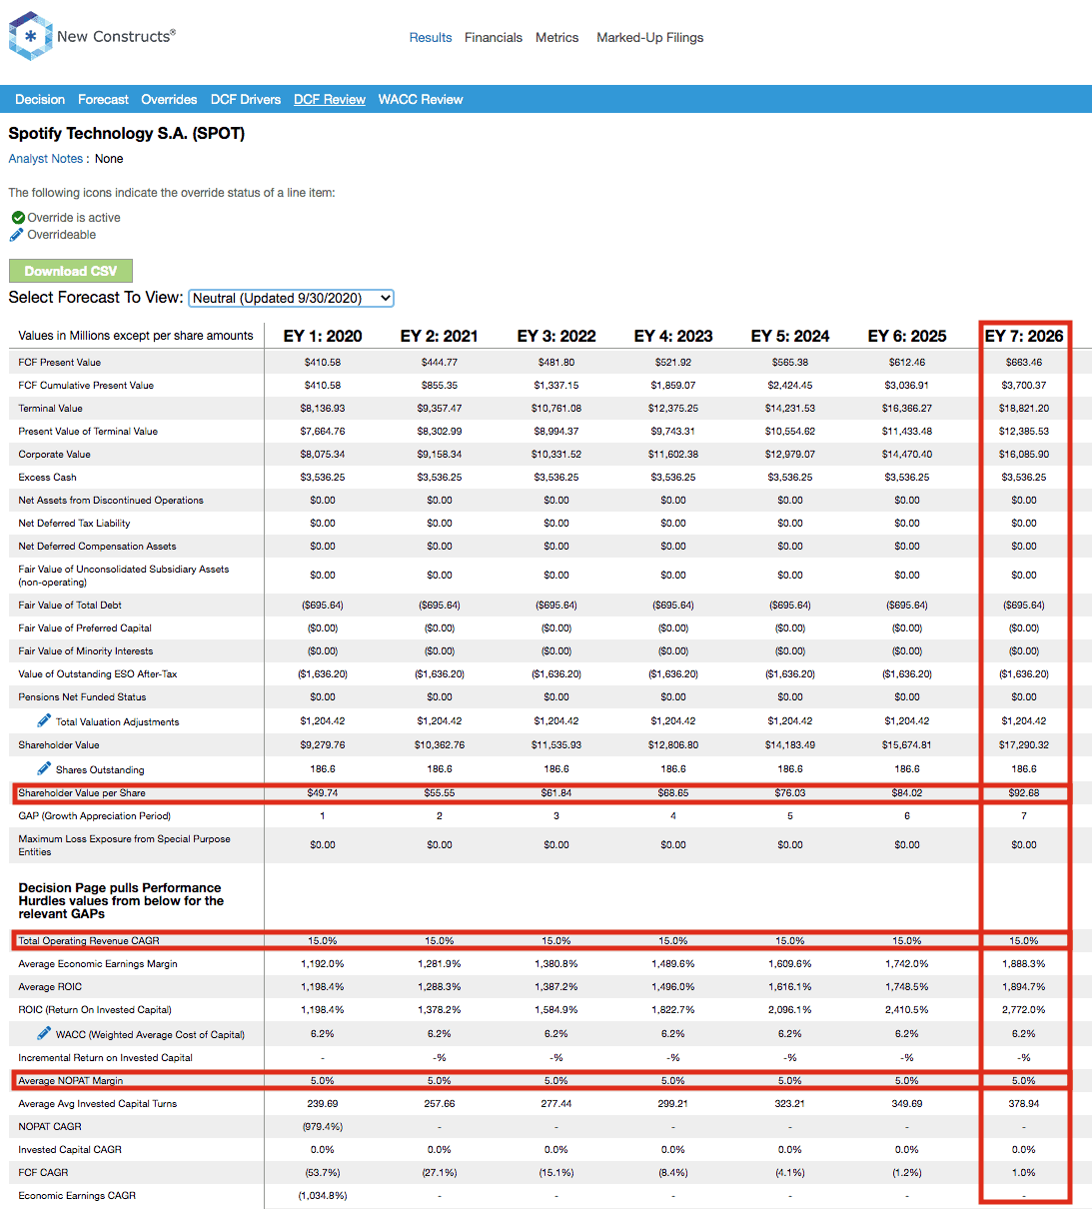Click the $49.74 value under EY 1: 2020
Image resolution: width=1092 pixels, height=1209 pixels.
tap(323, 793)
